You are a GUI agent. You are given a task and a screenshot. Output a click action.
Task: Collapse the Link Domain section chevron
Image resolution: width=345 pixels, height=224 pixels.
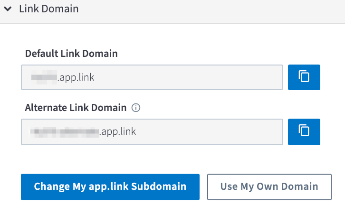click(8, 9)
